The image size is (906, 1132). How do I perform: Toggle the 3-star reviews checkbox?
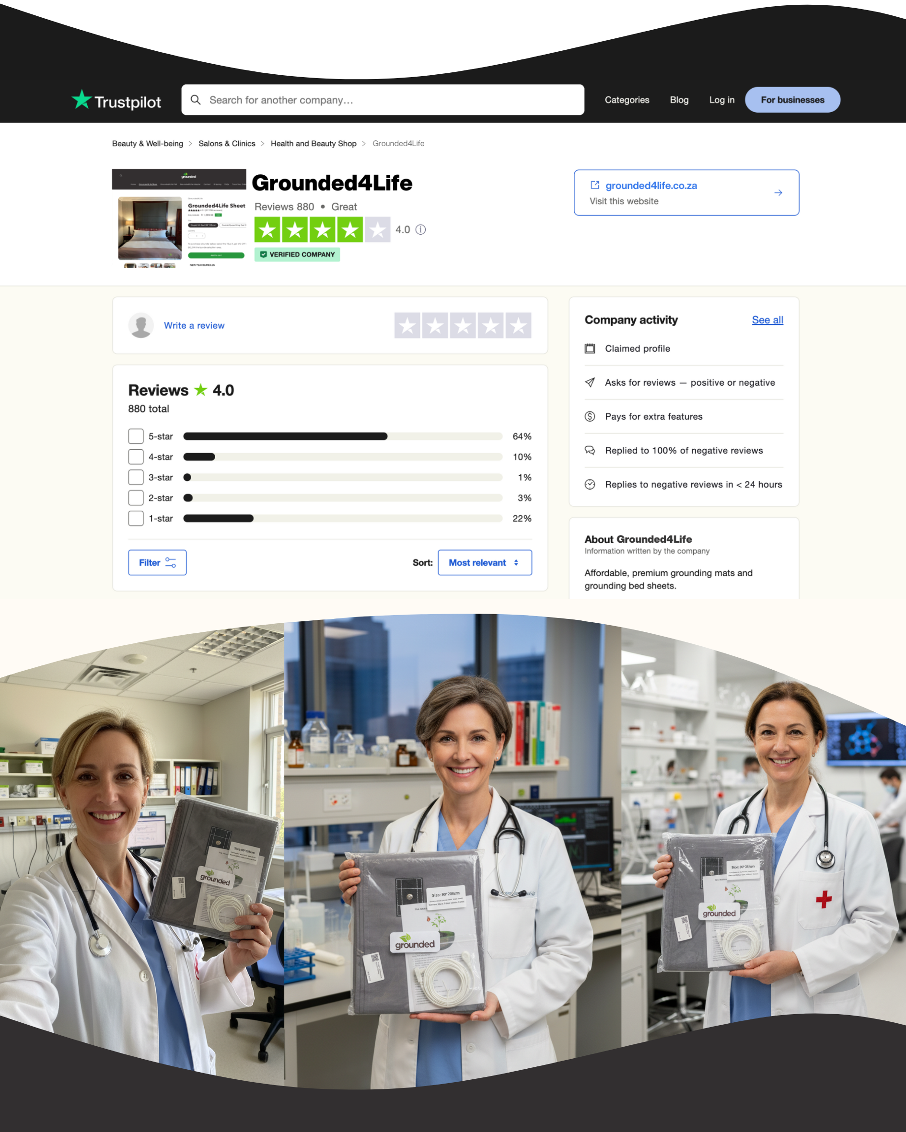(x=136, y=477)
